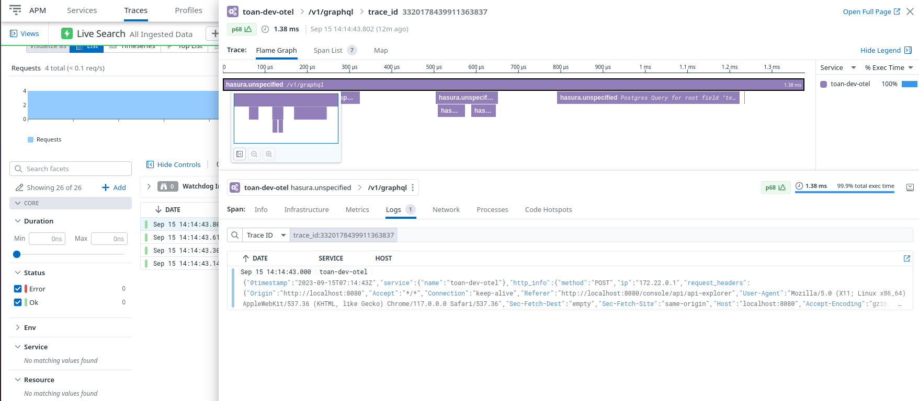The height and width of the screenshot is (401, 919).
Task: Collapse the CORE facet group
Action: click(x=18, y=203)
